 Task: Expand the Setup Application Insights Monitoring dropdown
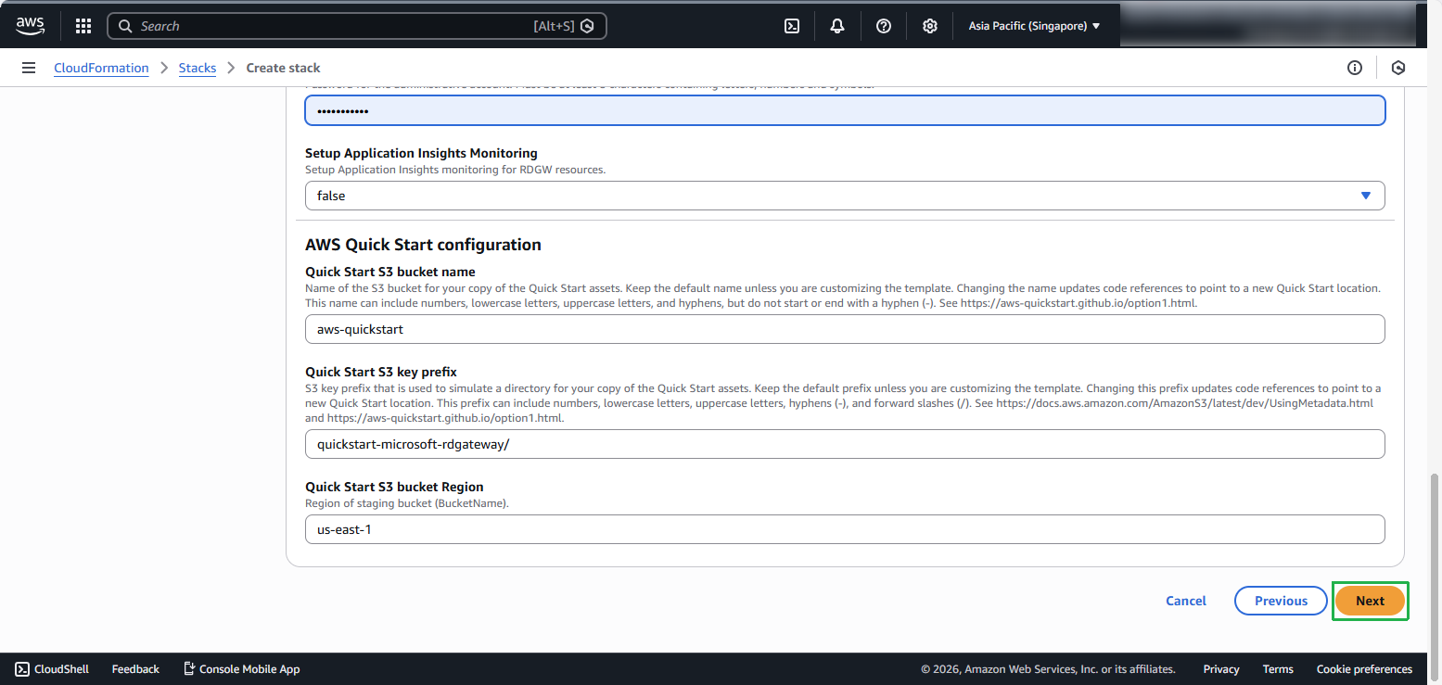1365,195
